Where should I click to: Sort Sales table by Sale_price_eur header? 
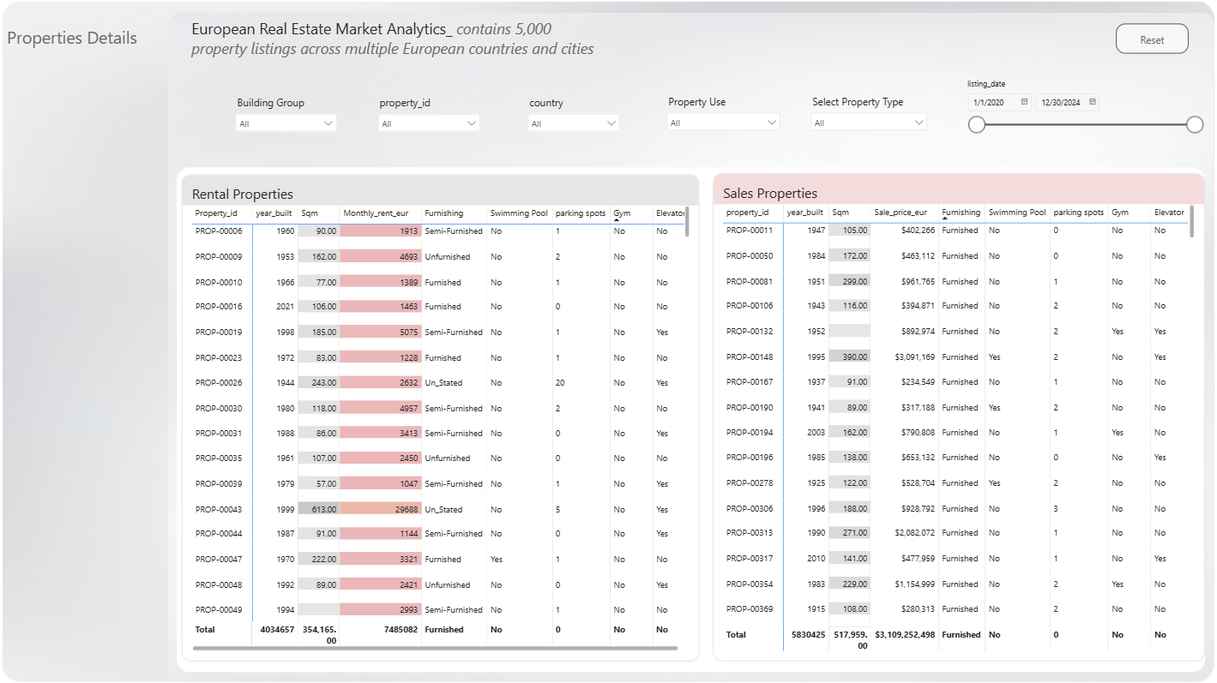click(901, 212)
